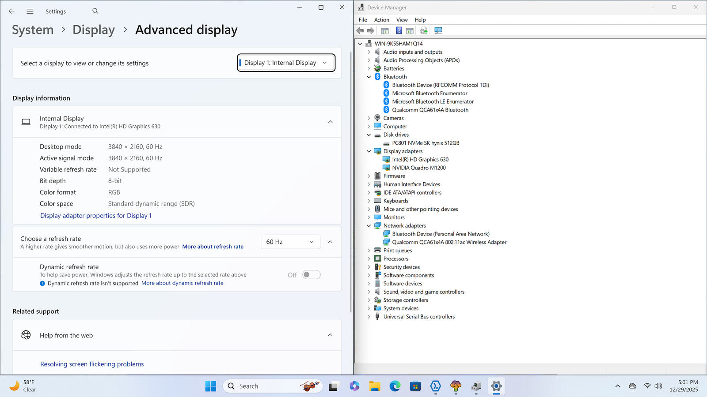This screenshot has height=397, width=707.
Task: Open the Action menu in Device Manager
Action: point(381,20)
